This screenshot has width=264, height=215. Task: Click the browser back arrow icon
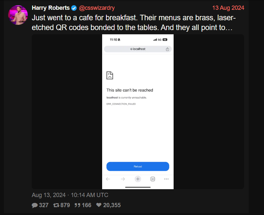[108, 179]
